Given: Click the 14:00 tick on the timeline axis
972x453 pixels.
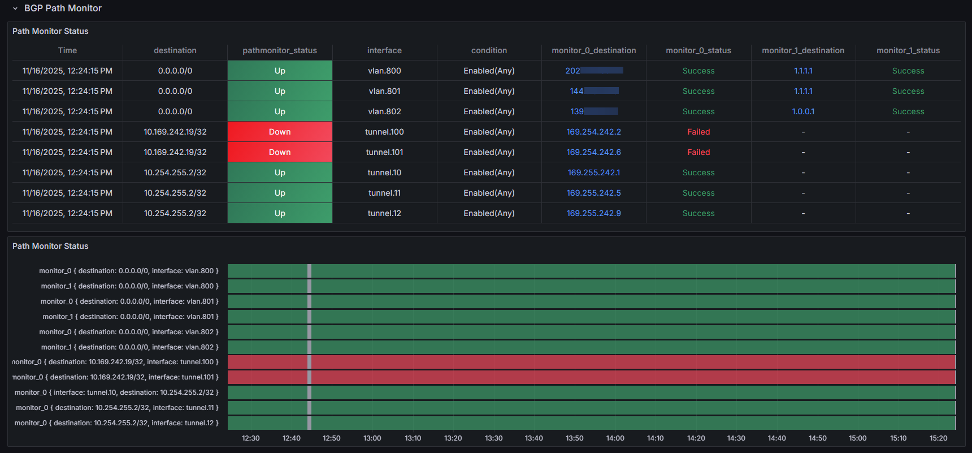Looking at the screenshot, I should [x=615, y=438].
